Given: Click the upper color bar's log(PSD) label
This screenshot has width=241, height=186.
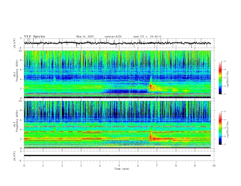Looking at the screenshot, I should pyautogui.click(x=228, y=79).
